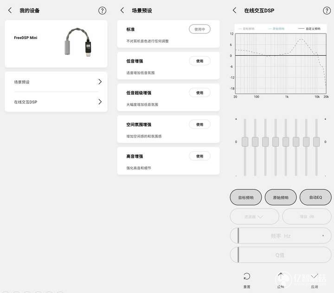Select the 高音增强 preset title
The image size is (334, 293).
(x=135, y=156)
